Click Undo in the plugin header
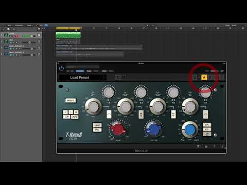 104,71
